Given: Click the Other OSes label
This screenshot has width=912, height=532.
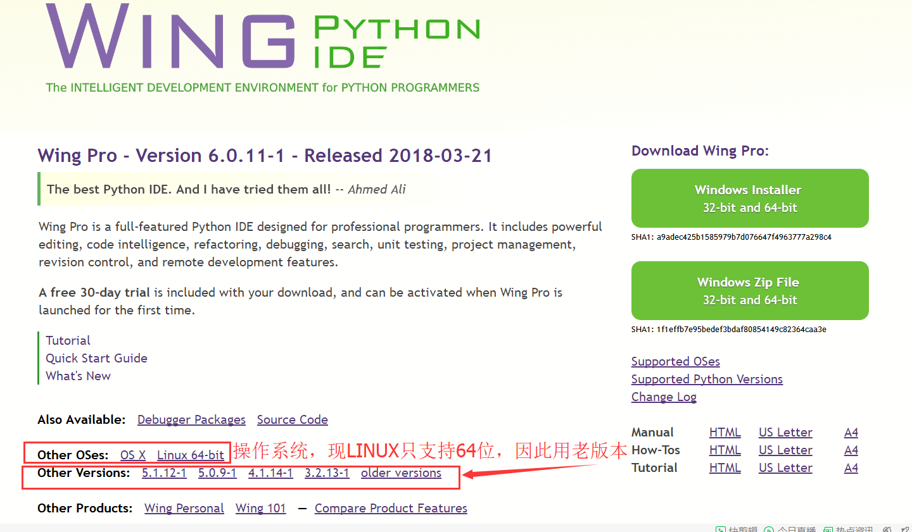Looking at the screenshot, I should click(73, 455).
